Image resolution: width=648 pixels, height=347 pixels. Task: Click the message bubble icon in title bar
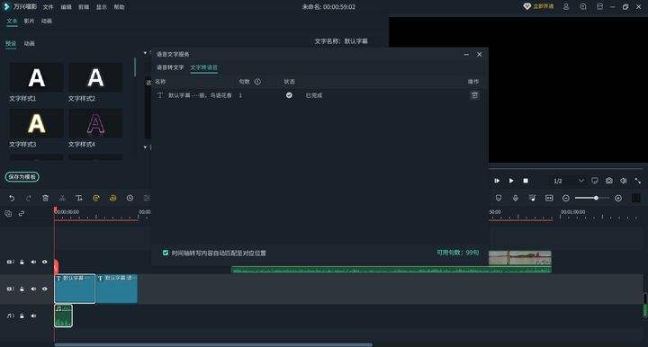tap(583, 6)
